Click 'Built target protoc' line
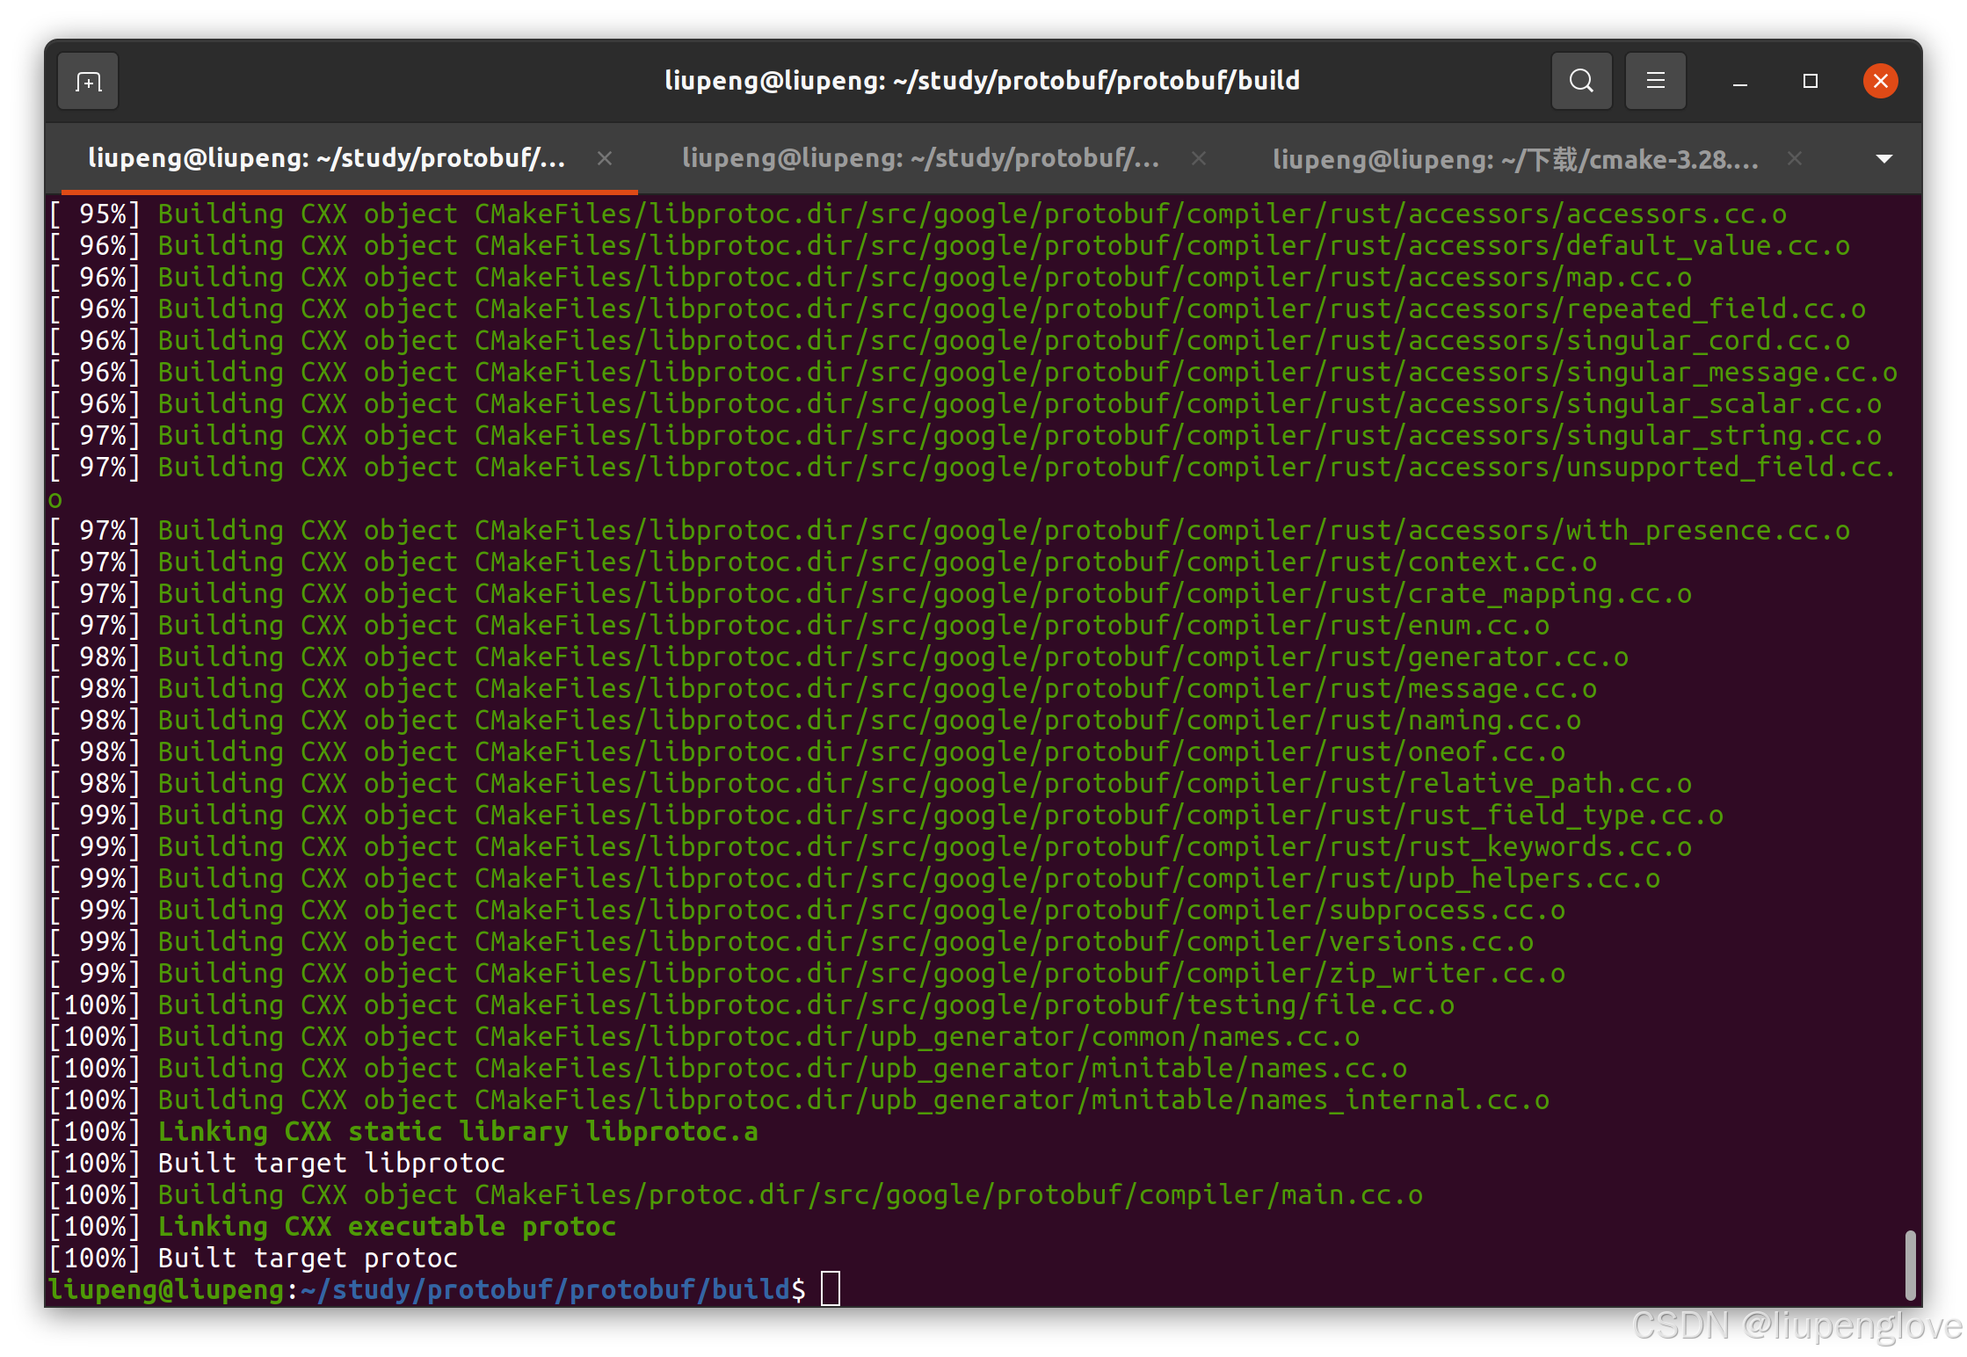Screen dimensions: 1967x1357 pyautogui.click(x=253, y=1258)
